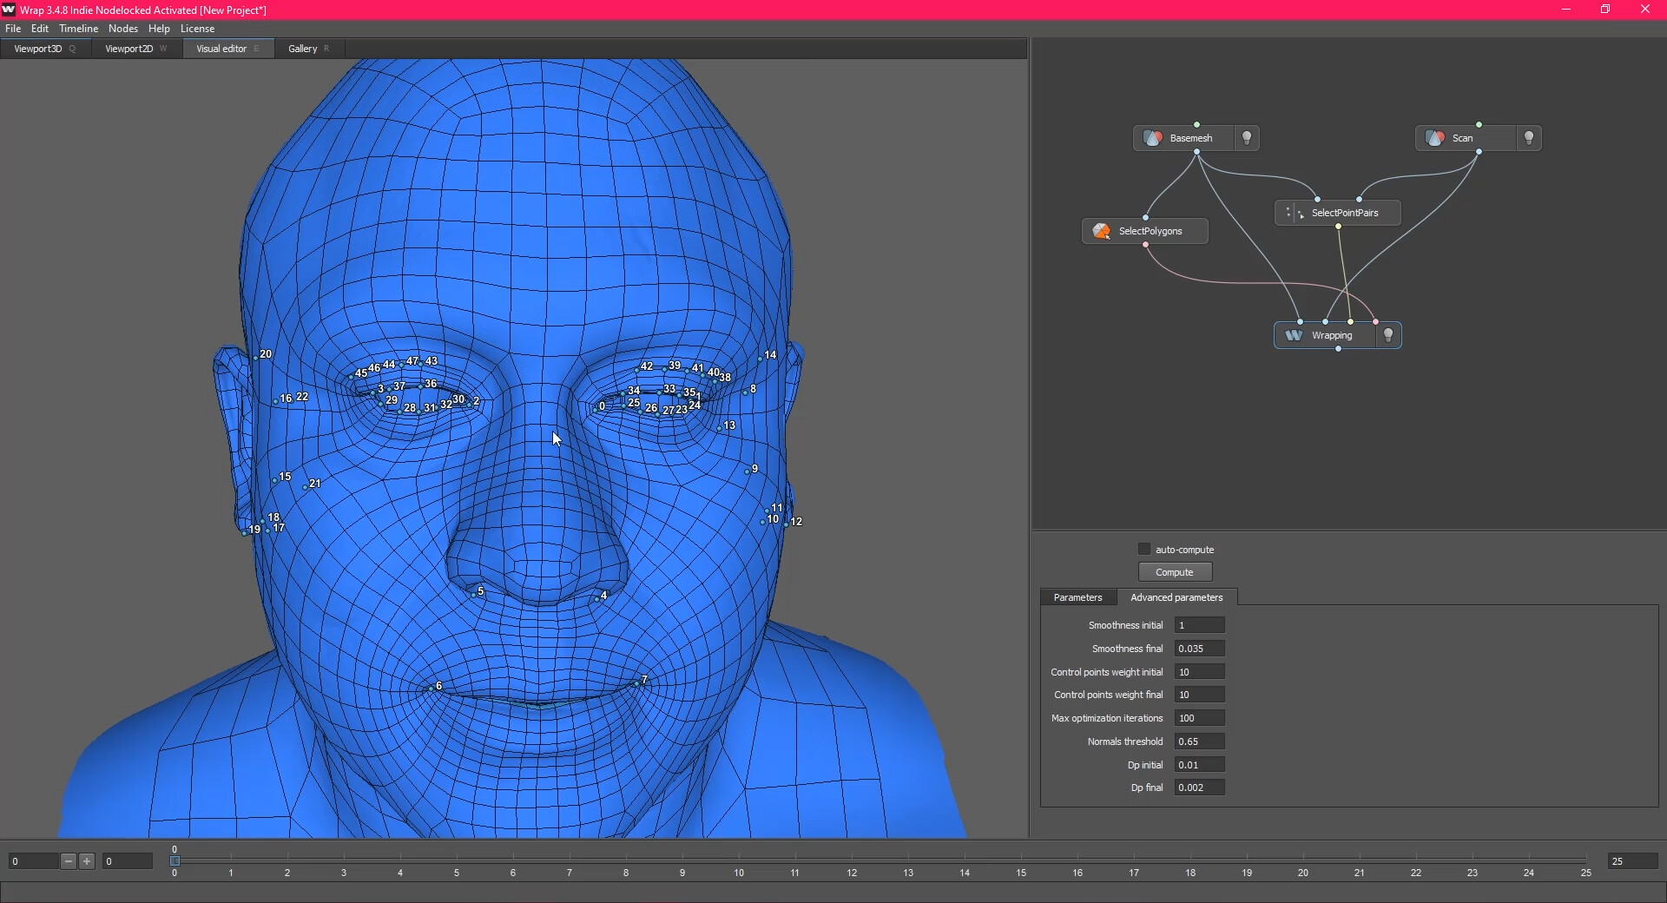This screenshot has height=903, width=1667.
Task: Click the Wrapping node output socket
Action: (1338, 349)
